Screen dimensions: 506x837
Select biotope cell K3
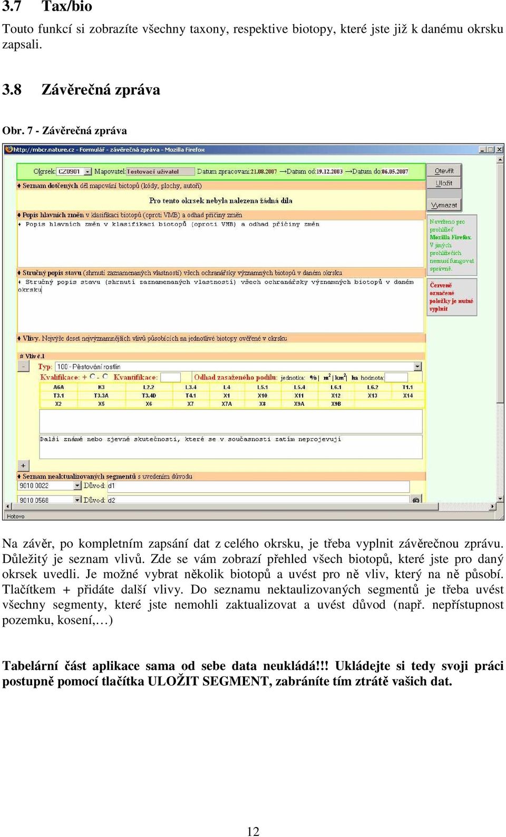(101, 387)
